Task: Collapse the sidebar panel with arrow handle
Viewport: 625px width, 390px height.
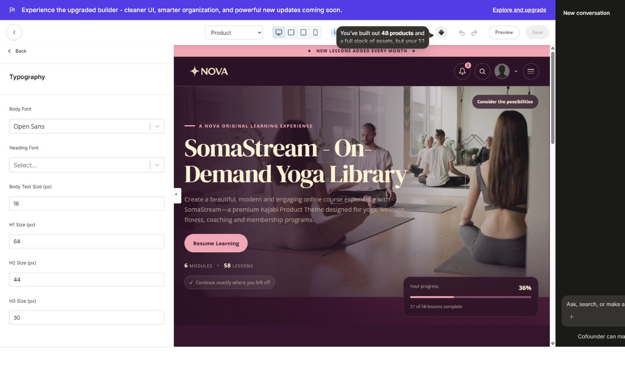Action: point(177,194)
